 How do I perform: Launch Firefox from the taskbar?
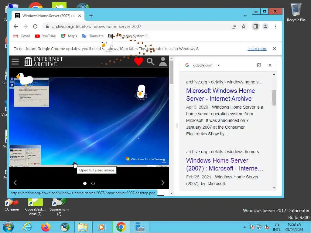coord(46,227)
